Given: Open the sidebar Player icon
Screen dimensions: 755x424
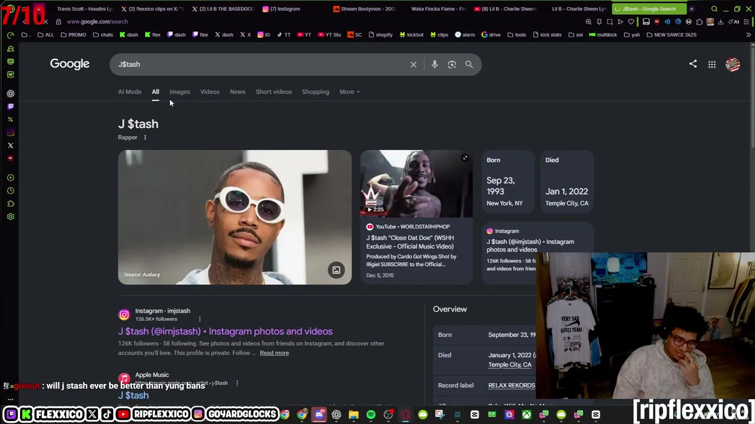Looking at the screenshot, I should 11,178.
